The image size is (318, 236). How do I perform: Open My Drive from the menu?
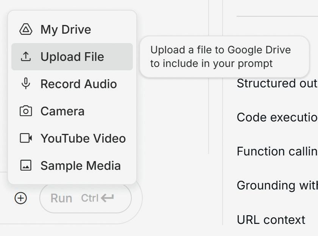tap(66, 29)
